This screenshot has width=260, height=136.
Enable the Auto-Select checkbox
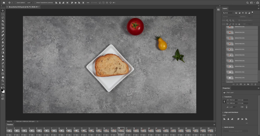(x=16, y=3)
